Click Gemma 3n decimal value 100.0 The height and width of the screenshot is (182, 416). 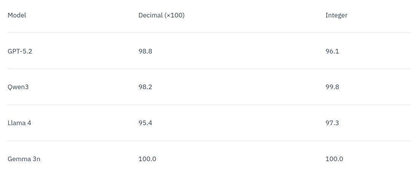coord(147,159)
